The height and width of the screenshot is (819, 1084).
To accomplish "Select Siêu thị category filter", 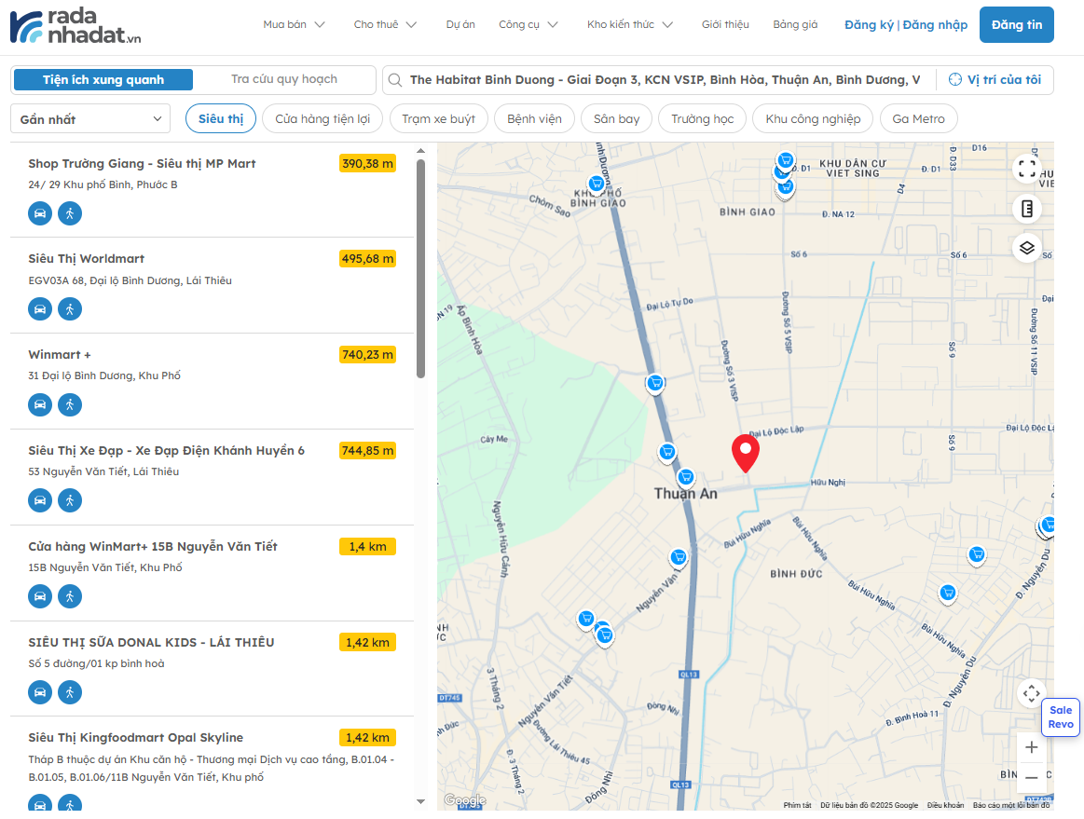I will (221, 119).
